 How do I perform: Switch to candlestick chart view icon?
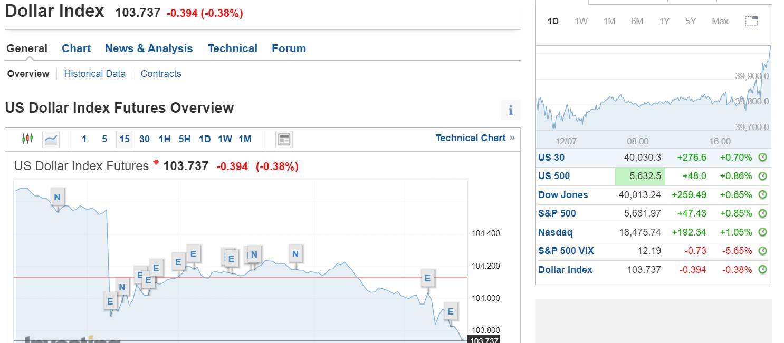click(27, 139)
